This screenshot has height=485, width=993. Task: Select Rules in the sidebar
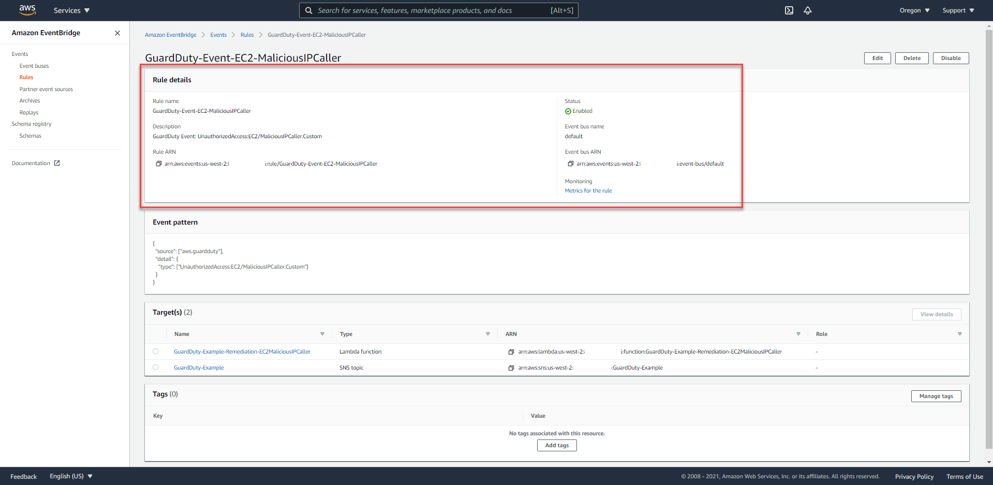click(26, 78)
